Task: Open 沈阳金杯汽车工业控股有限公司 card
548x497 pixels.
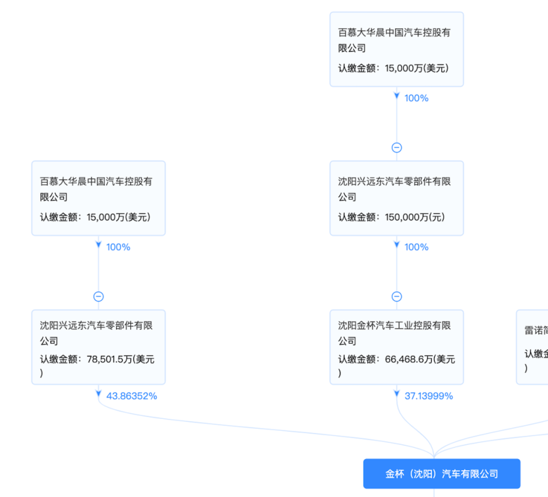Action: pyautogui.click(x=397, y=347)
